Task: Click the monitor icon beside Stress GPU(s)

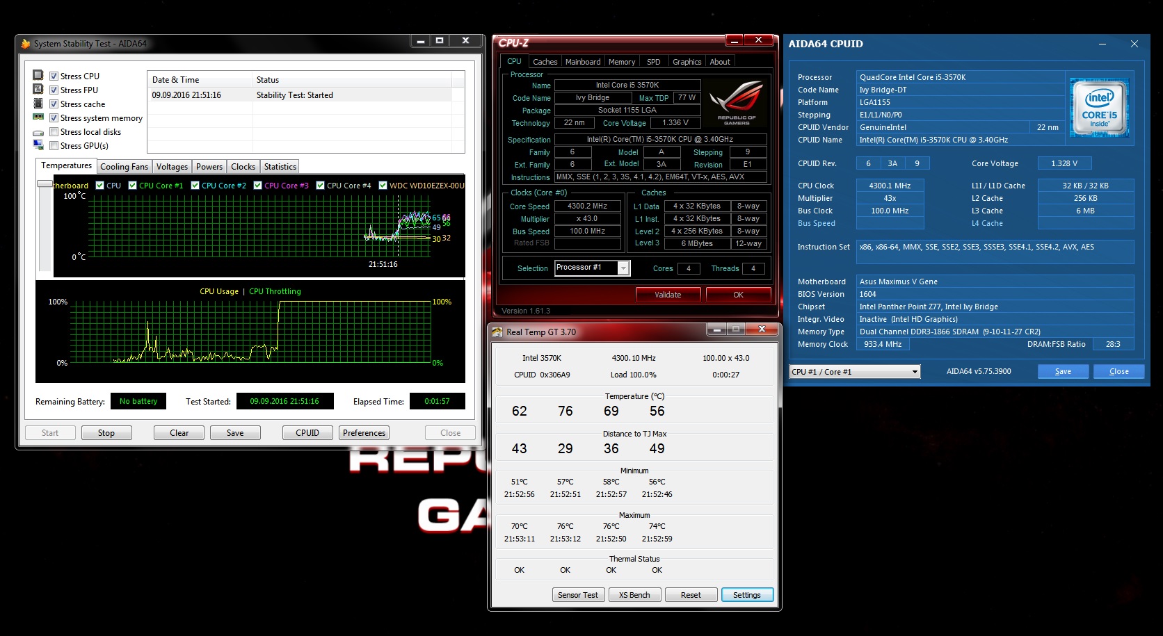Action: point(38,145)
